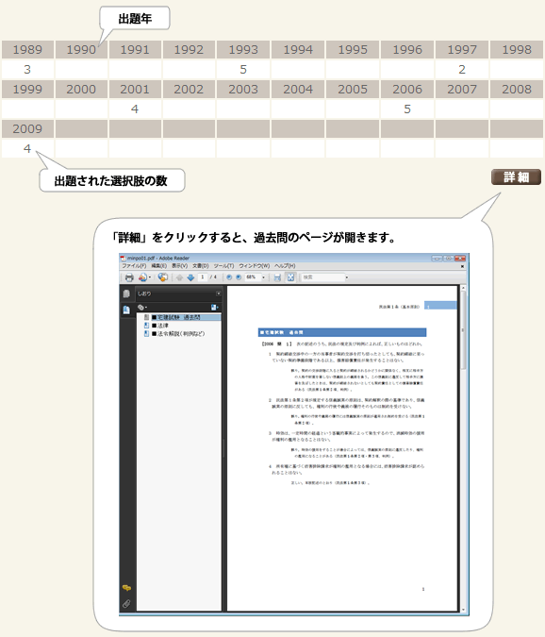Click the count 4 under 2001
Screen dimensions: 545x637
(x=135, y=109)
